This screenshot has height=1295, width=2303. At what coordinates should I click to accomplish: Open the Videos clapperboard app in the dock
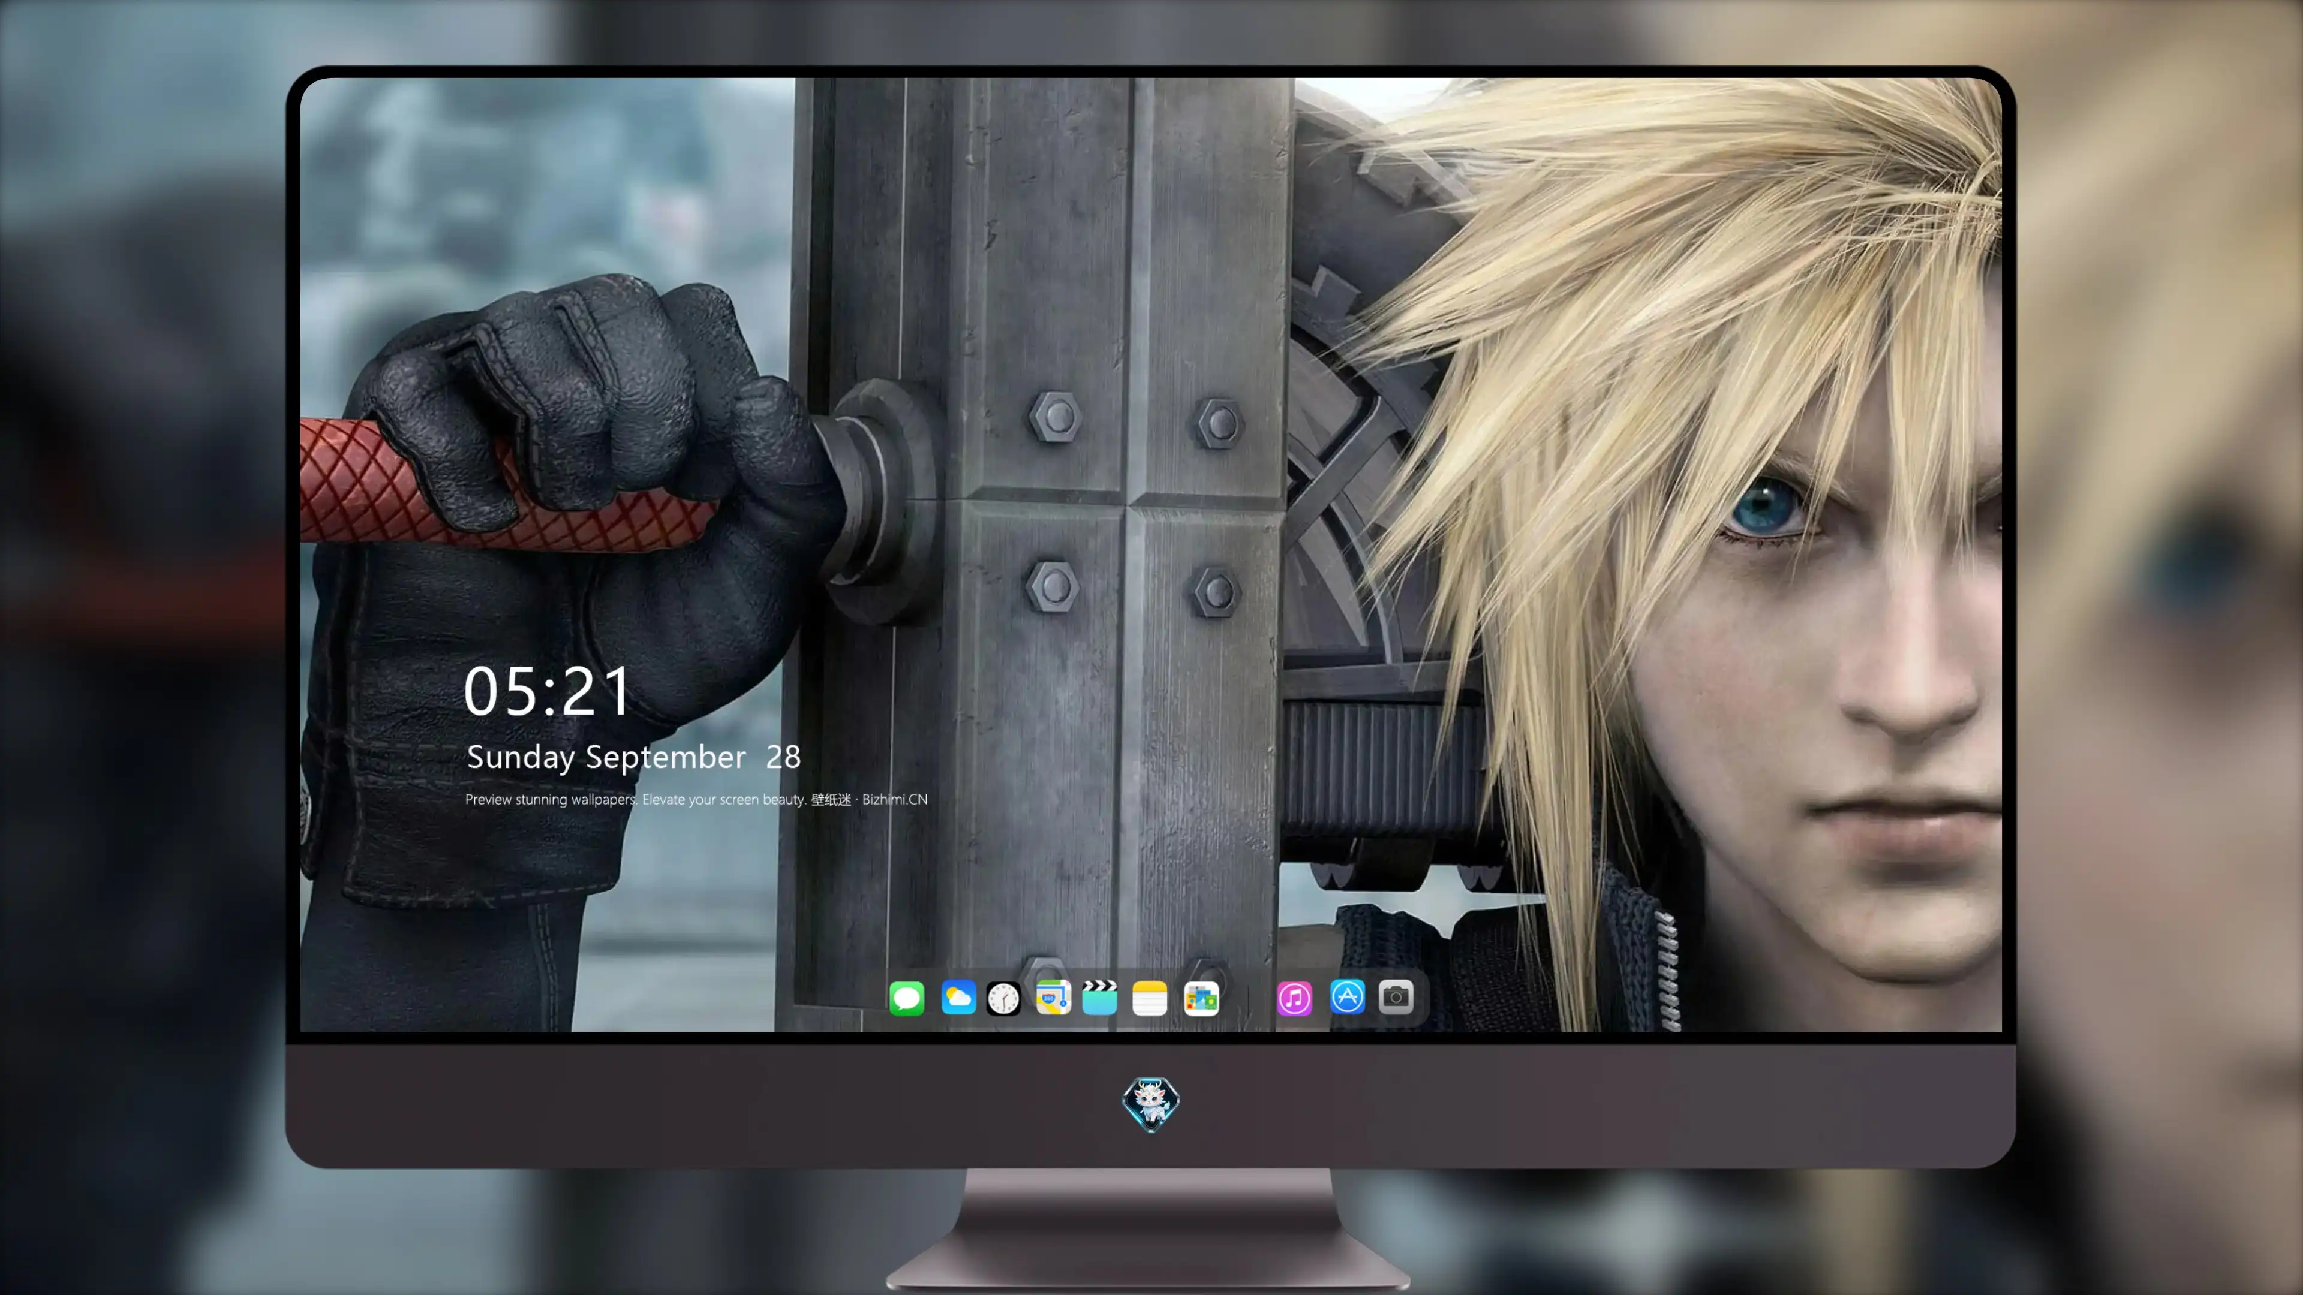[x=1100, y=998]
